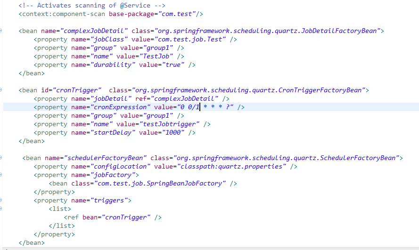
Task: Click the id "cronTrigger" value
Action: pos(77,90)
